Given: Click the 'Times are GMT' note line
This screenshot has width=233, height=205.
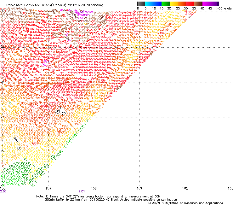Looking at the screenshot, I should (98, 196).
